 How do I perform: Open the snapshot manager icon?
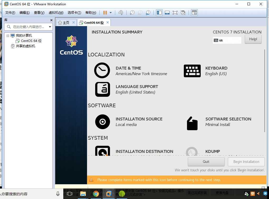[148, 13]
